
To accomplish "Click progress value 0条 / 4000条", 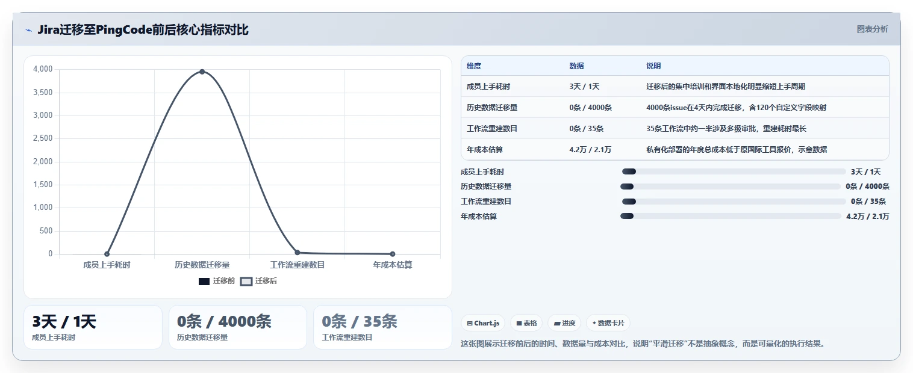I will point(867,186).
